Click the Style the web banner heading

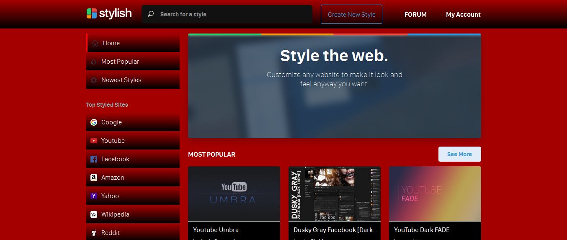334,56
